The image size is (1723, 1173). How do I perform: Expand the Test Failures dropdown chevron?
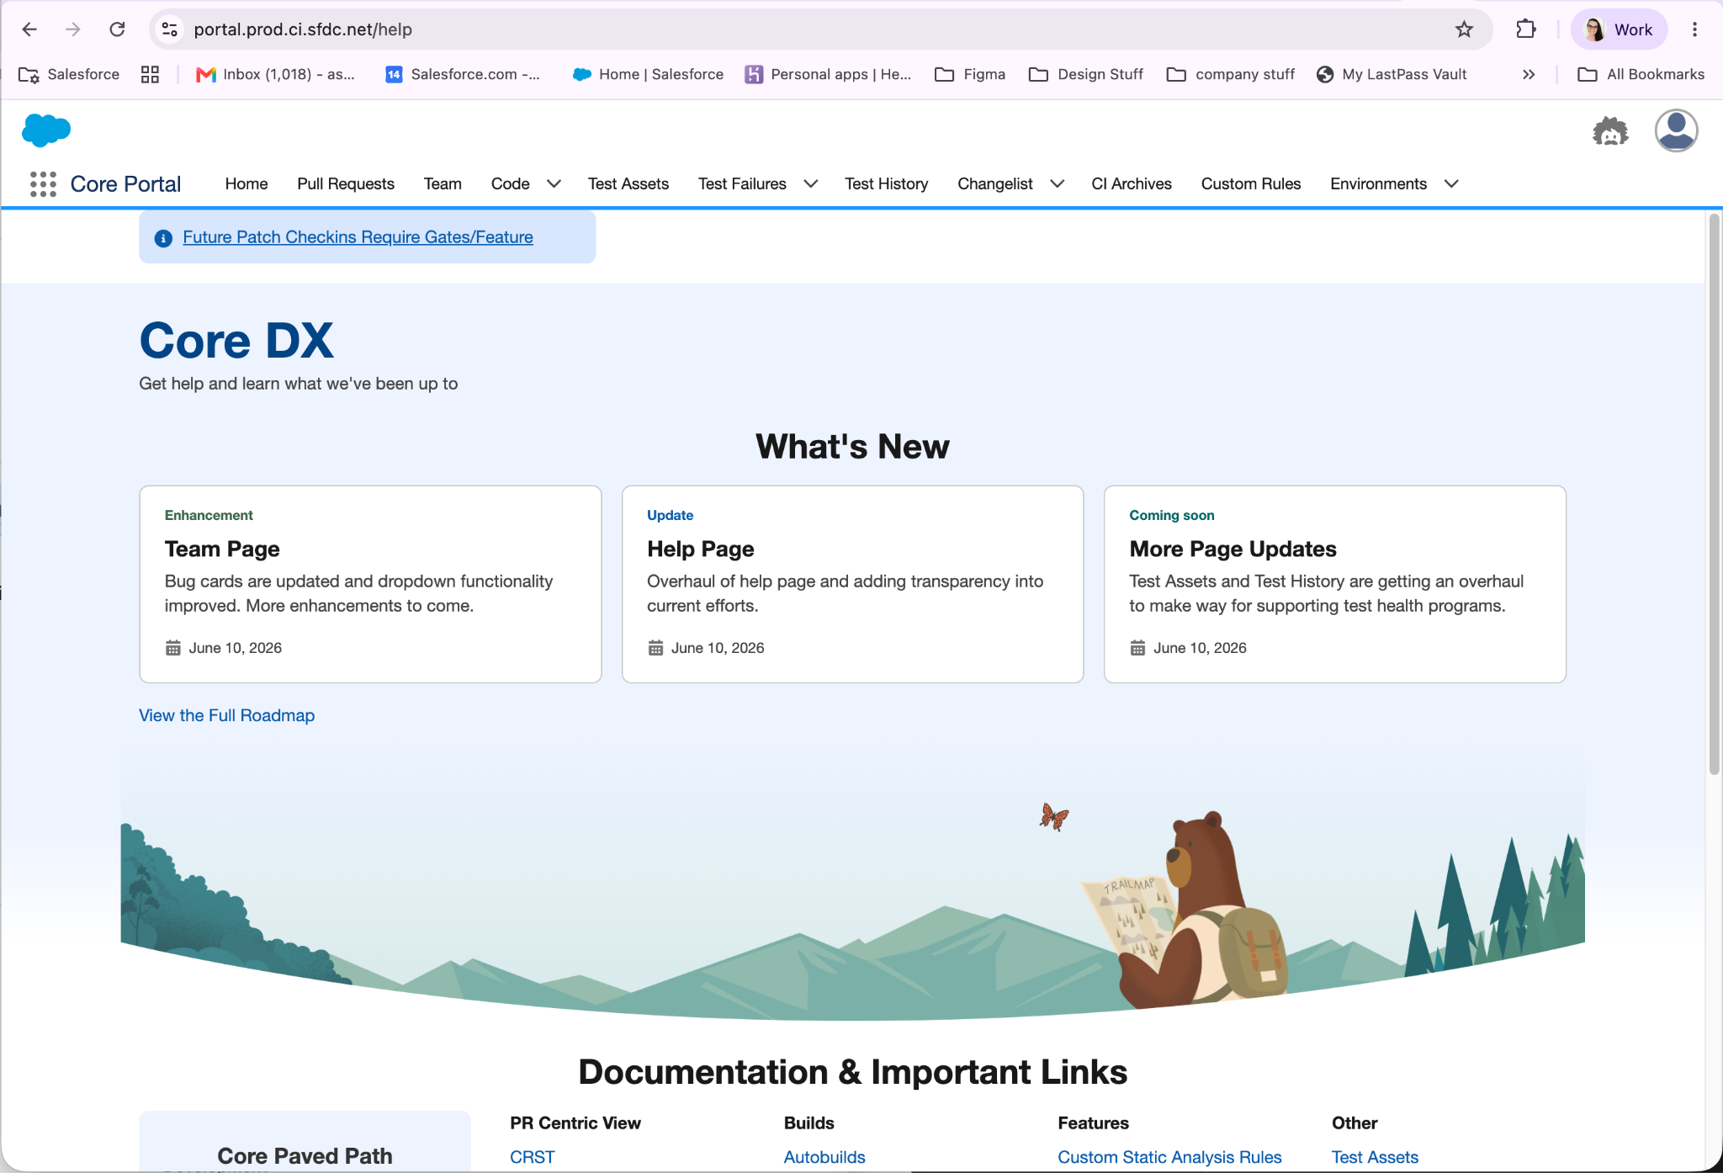pyautogui.click(x=811, y=183)
